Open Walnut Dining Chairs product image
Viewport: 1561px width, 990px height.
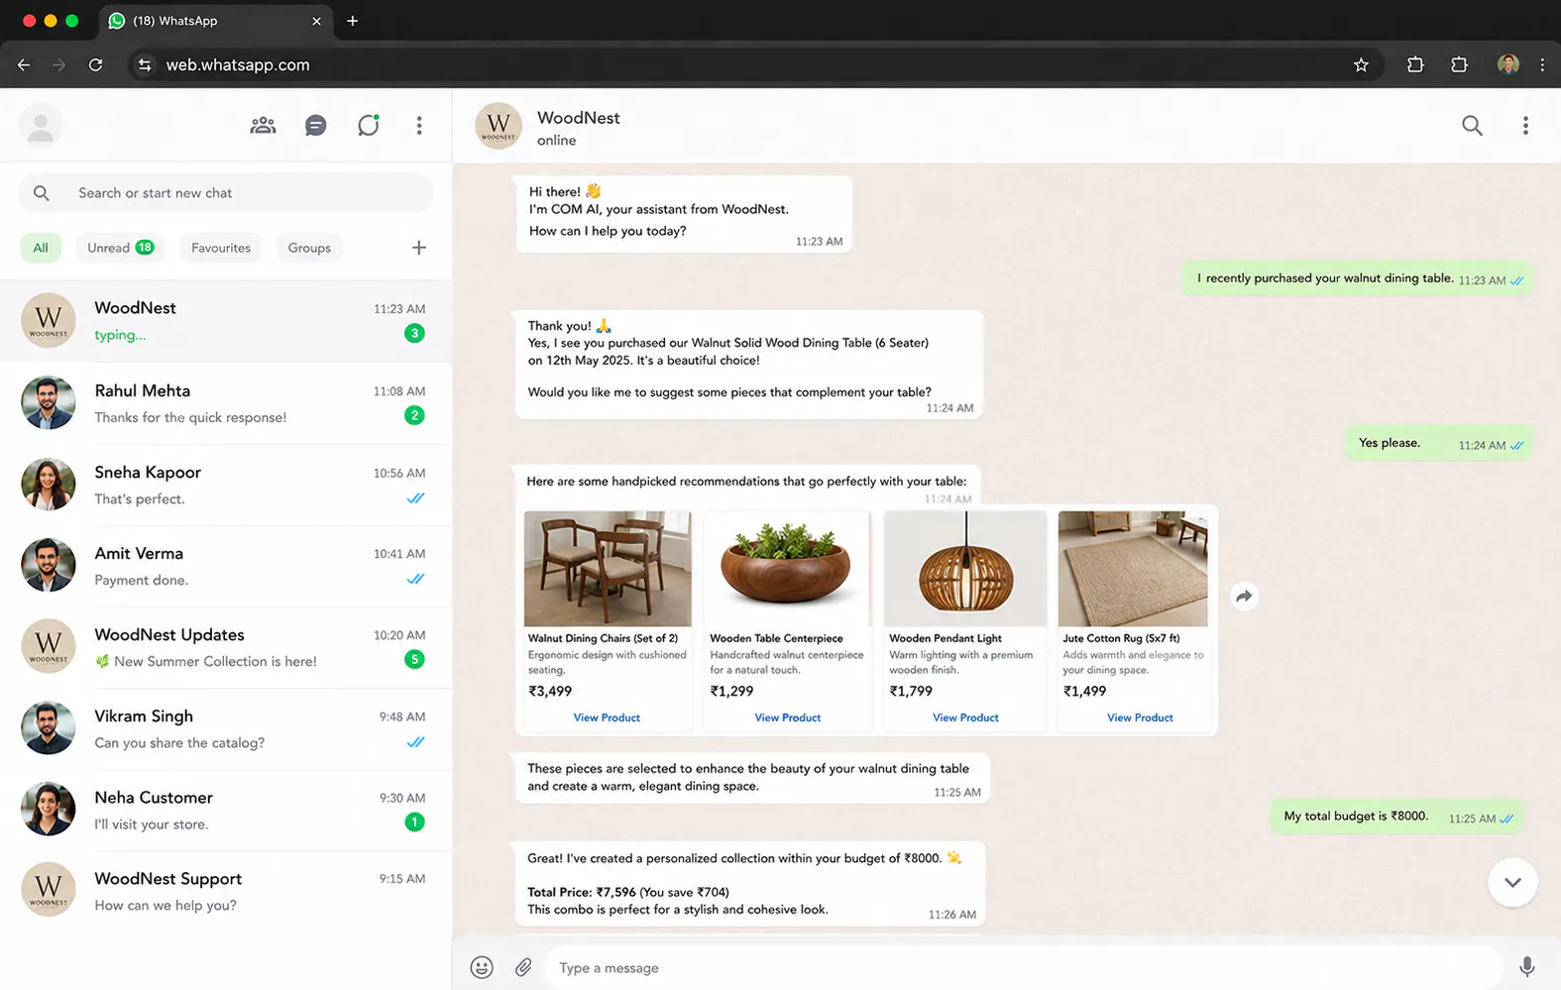pyautogui.click(x=608, y=569)
